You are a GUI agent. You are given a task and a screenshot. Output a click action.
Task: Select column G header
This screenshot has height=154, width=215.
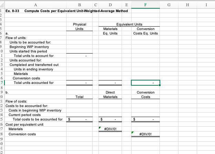(x=169, y=5)
